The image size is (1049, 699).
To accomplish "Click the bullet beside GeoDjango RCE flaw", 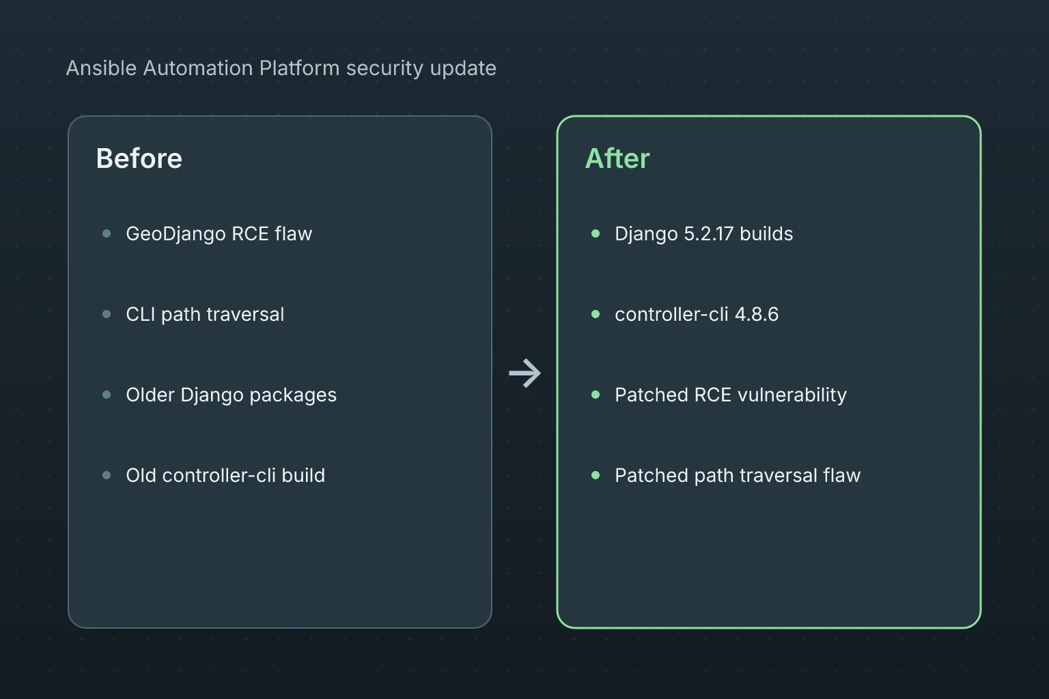I will [107, 233].
